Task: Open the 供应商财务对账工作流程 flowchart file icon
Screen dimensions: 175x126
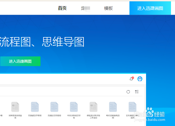Action: (94, 107)
